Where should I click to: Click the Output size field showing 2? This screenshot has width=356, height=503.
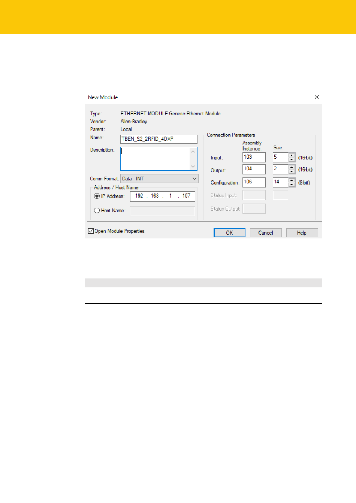[x=280, y=169]
